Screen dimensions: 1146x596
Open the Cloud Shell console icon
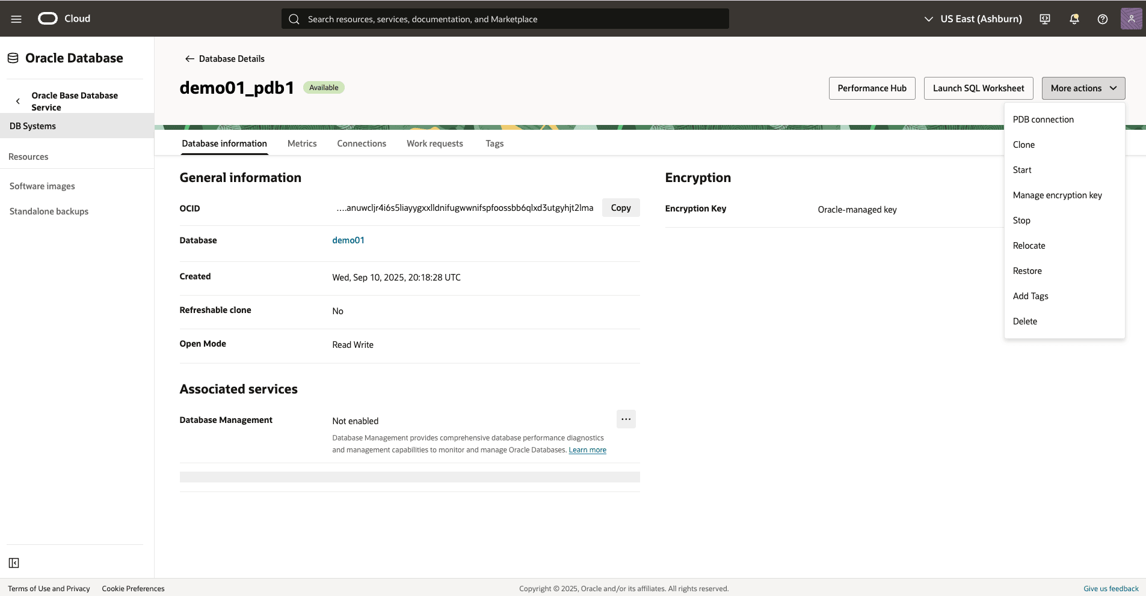(x=1044, y=19)
